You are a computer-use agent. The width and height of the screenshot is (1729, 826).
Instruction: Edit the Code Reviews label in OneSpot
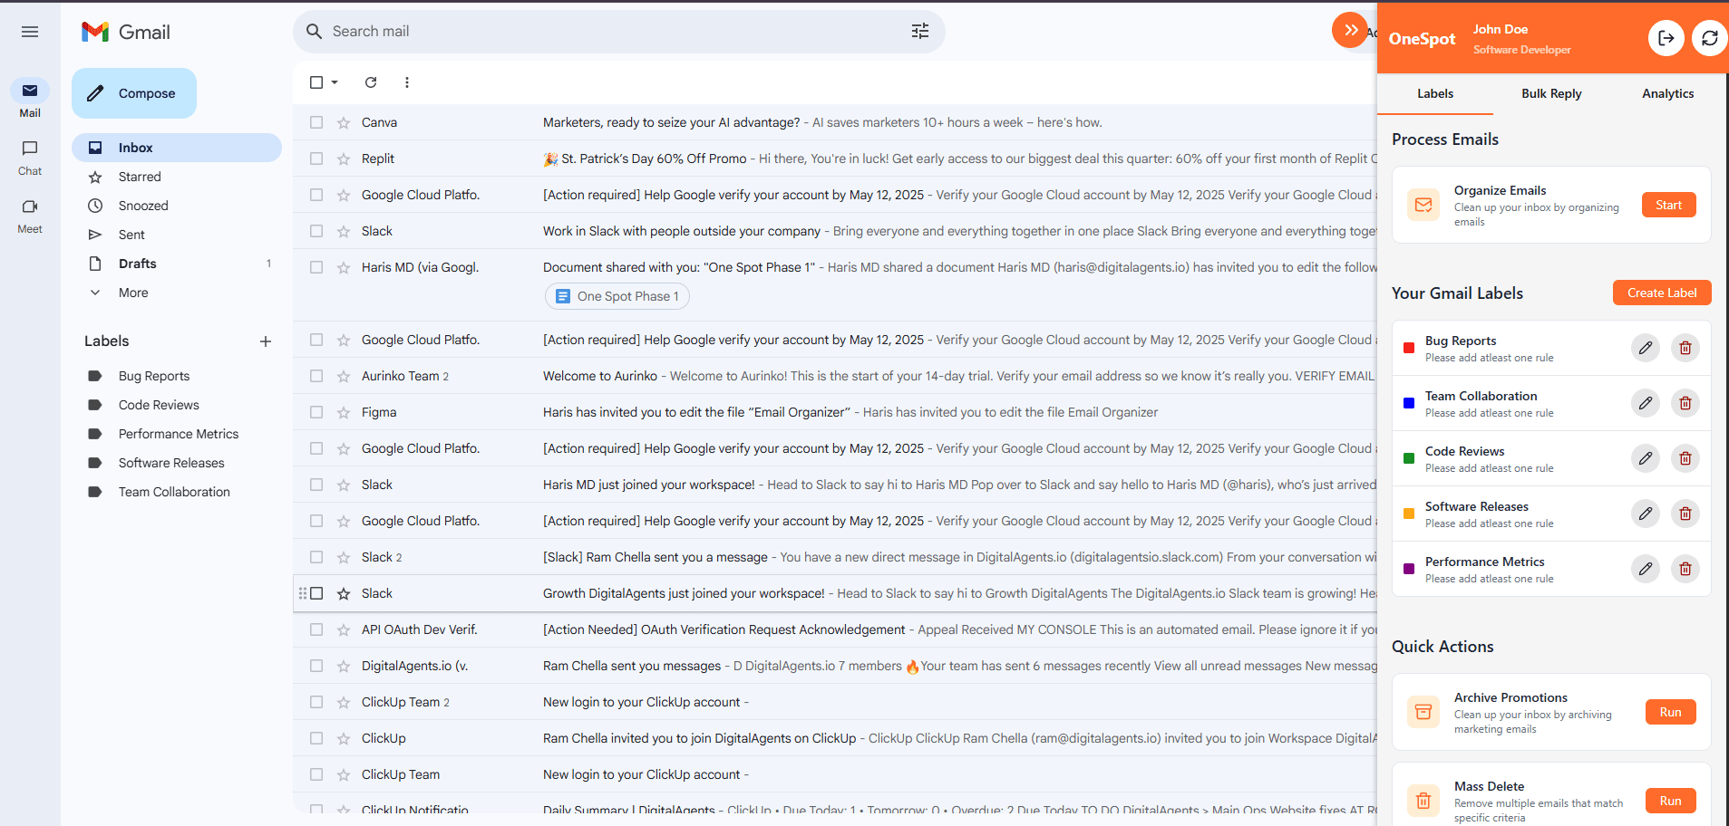click(x=1646, y=458)
